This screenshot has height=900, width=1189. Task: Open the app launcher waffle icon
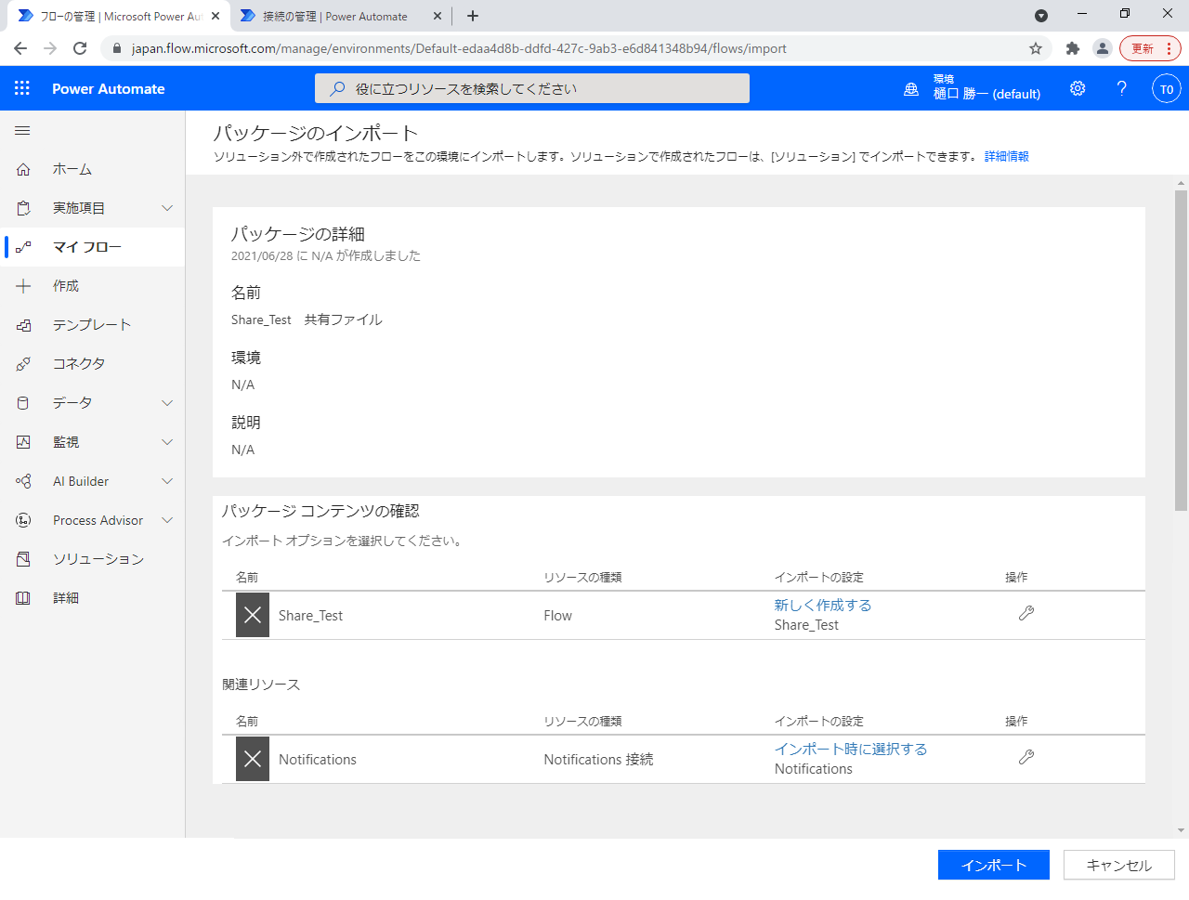coord(22,88)
